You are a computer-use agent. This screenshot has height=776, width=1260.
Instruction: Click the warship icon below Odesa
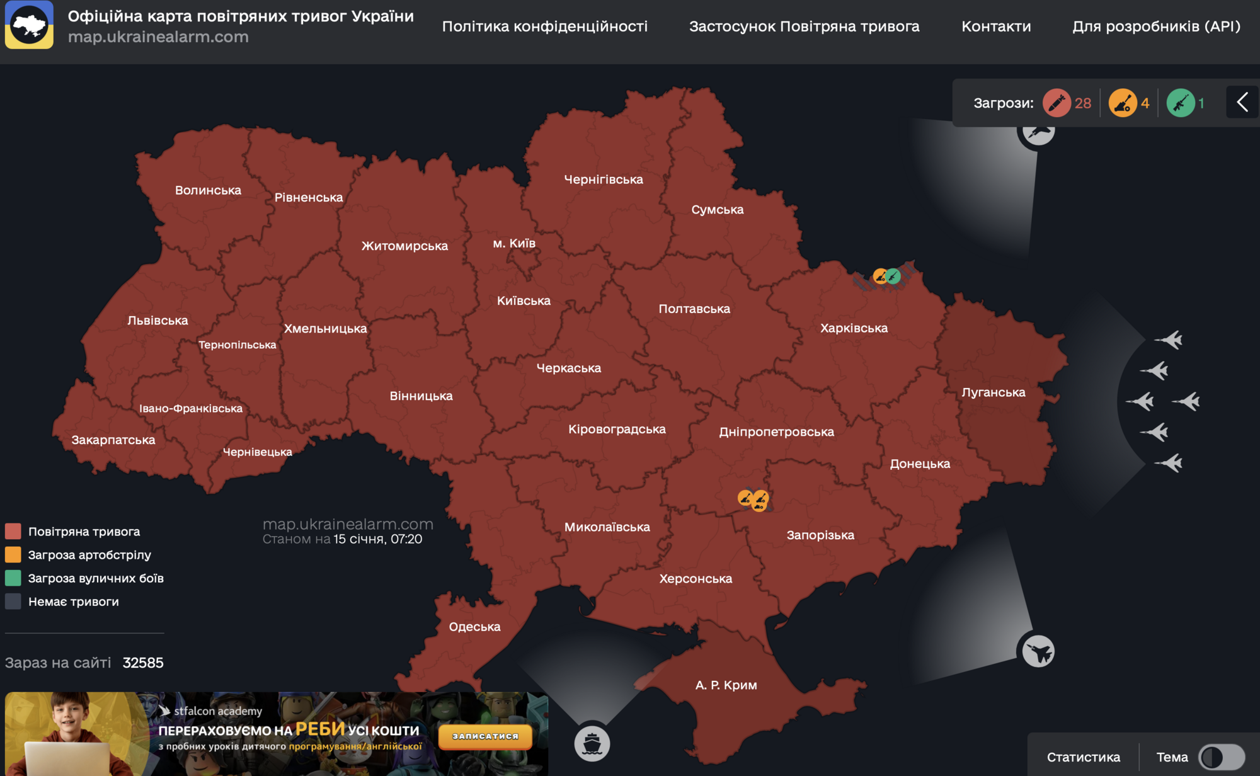point(592,743)
